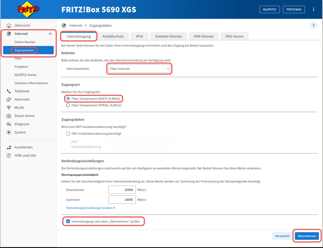Open Freigaben in the sidebar

coord(21,67)
